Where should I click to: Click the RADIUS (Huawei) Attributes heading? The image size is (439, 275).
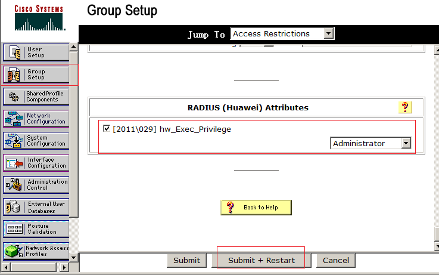248,107
